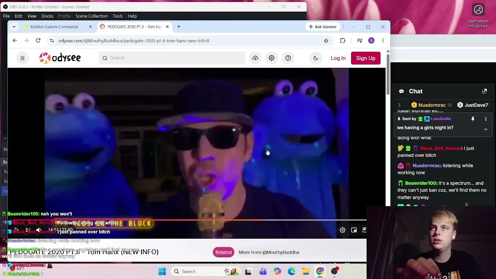
Task: Open Microsoft Teams from taskbar
Action: pos(263,272)
